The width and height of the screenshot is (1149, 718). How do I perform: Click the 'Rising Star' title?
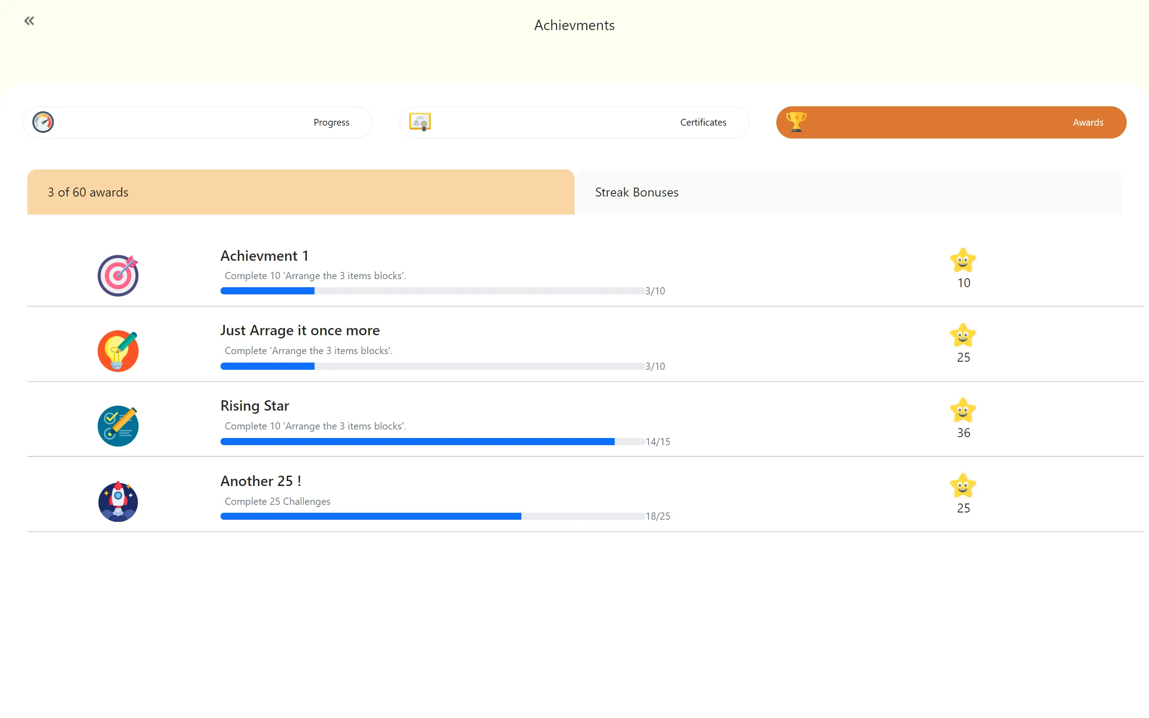point(254,406)
